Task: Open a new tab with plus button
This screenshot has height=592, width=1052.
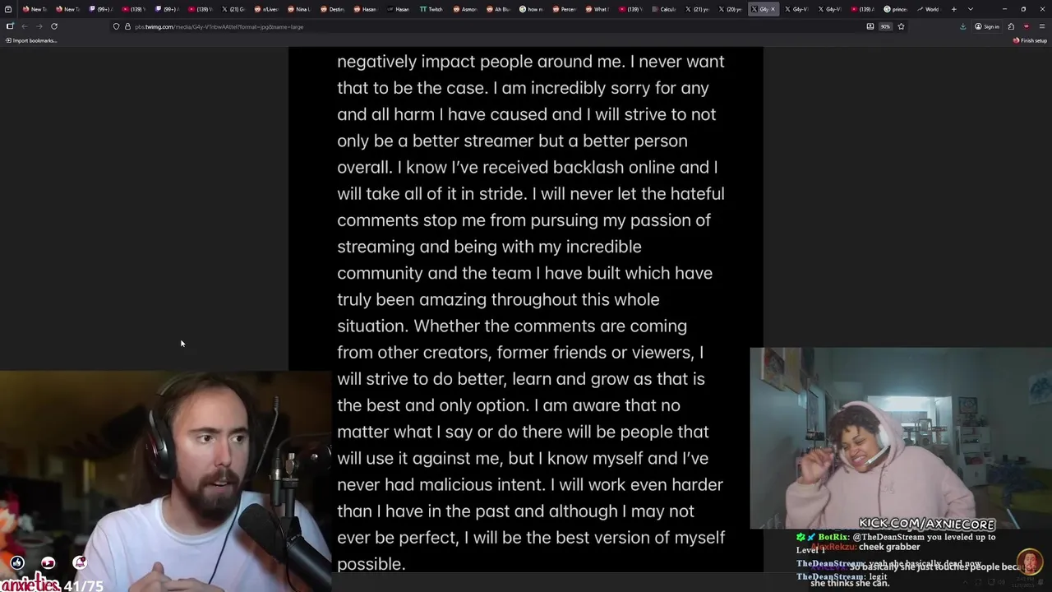Action: 954,9
